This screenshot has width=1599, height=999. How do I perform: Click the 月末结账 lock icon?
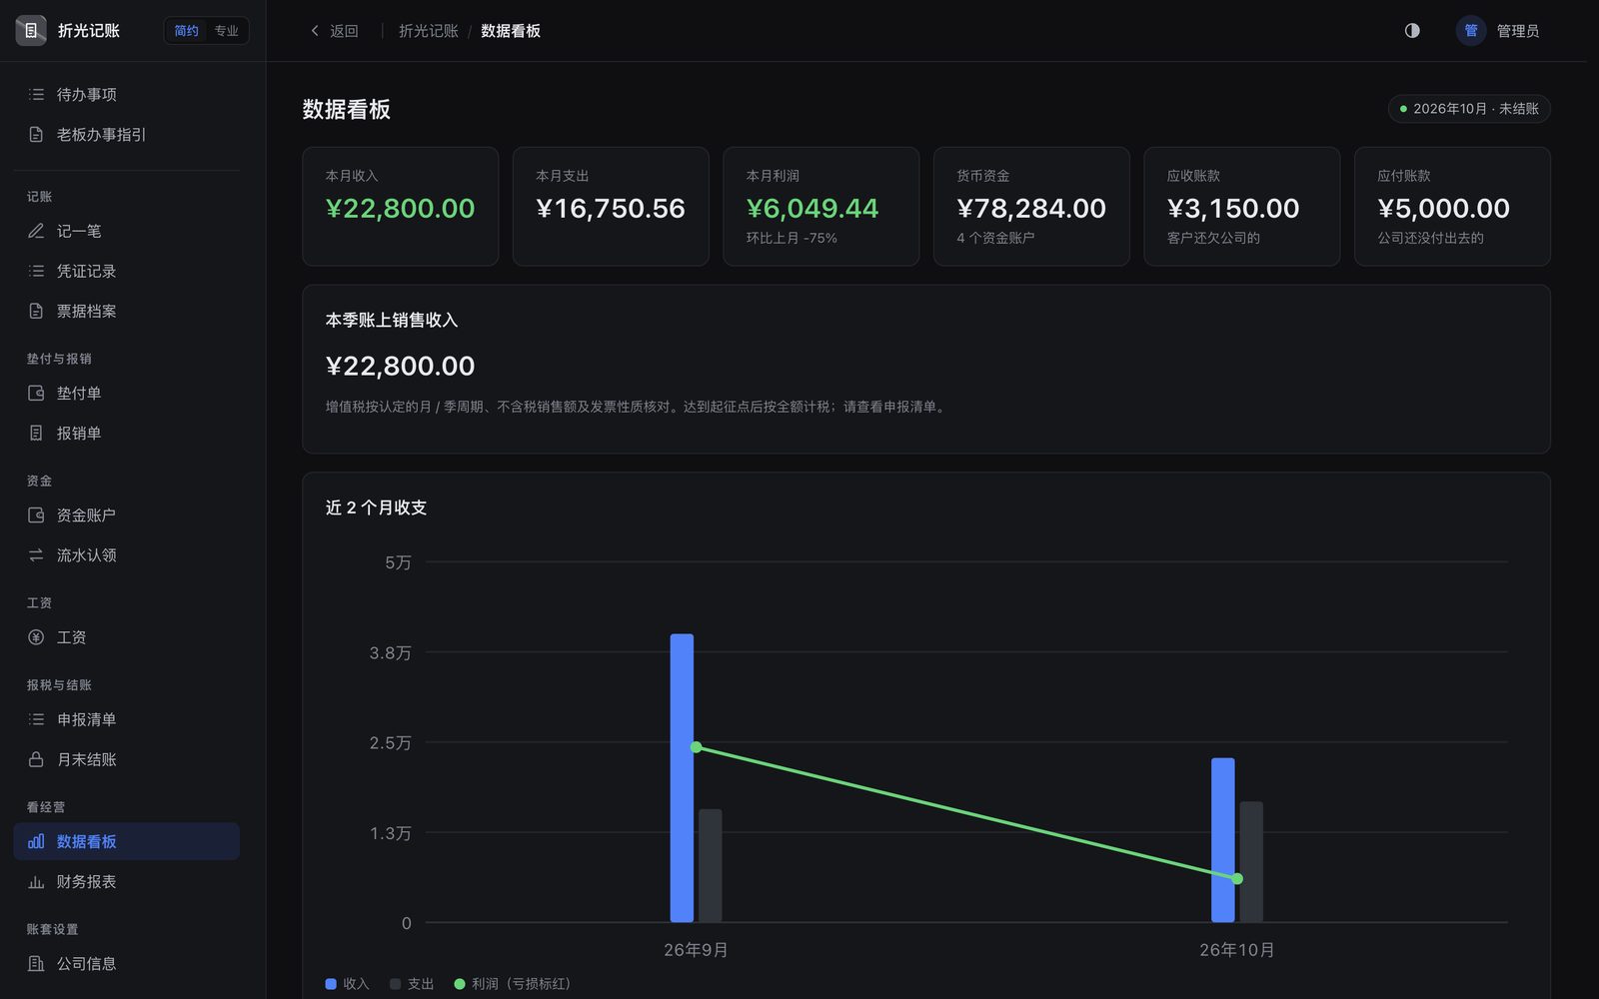36,759
